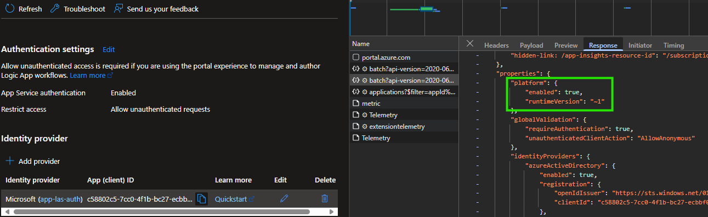Collapse the "identityProviders" JSON node
Image resolution: width=708 pixels, height=217 pixels.
478,156
